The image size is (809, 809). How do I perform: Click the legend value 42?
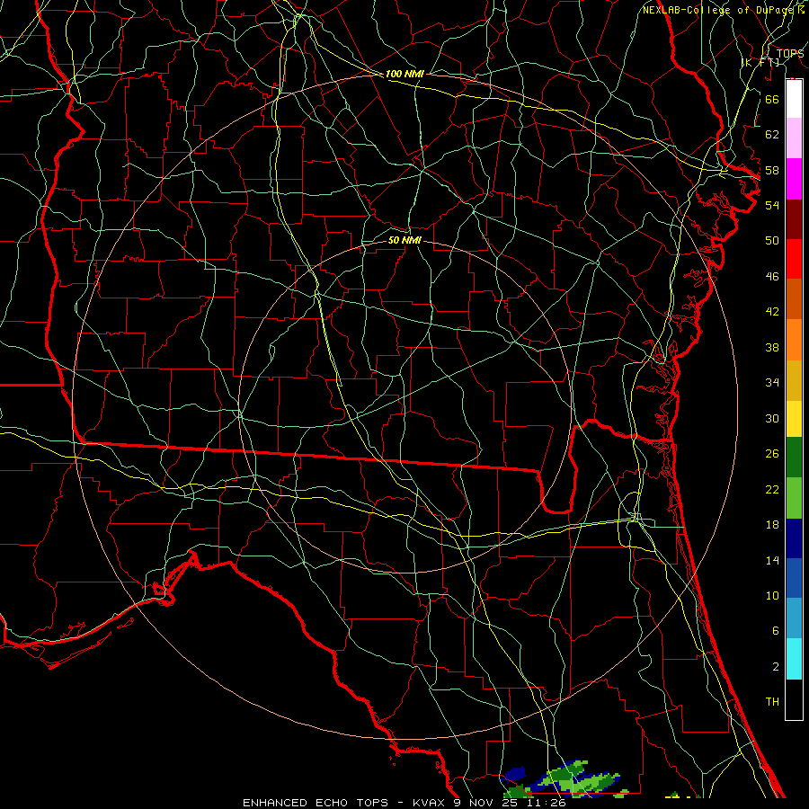[x=772, y=312]
